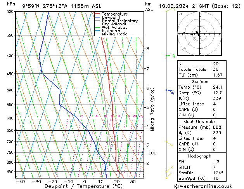
Task: Click the yellow wind barb near 700 hPa
Action: (x=169, y=143)
